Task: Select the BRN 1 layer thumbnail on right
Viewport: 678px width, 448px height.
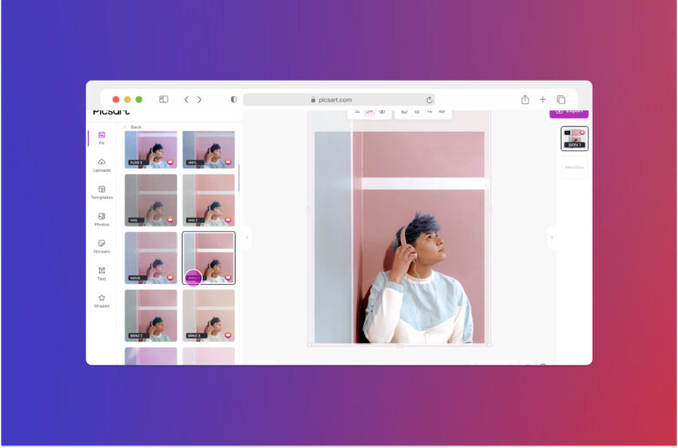Action: [575, 139]
